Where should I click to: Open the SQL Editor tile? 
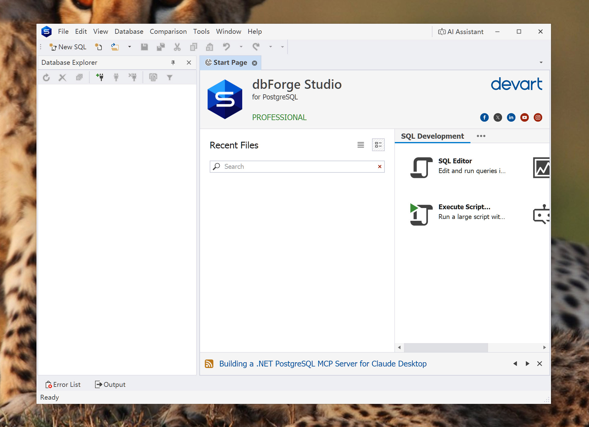coord(455,166)
